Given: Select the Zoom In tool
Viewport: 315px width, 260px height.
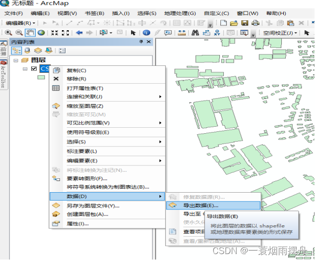Looking at the screenshot, I should 8,32.
